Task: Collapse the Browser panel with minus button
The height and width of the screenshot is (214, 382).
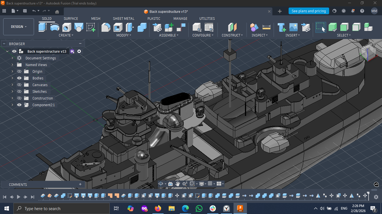Action: click(80, 44)
